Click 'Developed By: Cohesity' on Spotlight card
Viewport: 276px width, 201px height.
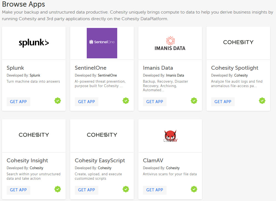[x=229, y=75]
